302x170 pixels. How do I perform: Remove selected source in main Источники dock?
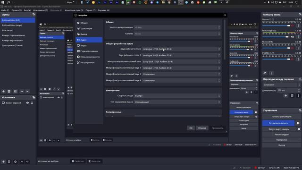coord(9,161)
